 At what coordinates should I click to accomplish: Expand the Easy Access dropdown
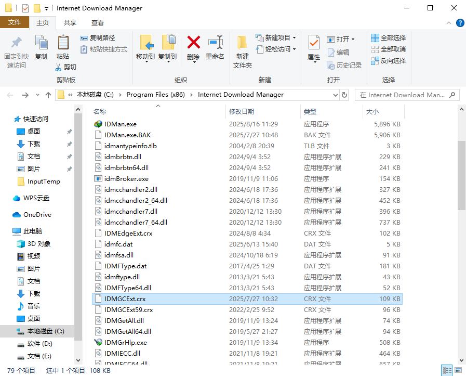294,49
